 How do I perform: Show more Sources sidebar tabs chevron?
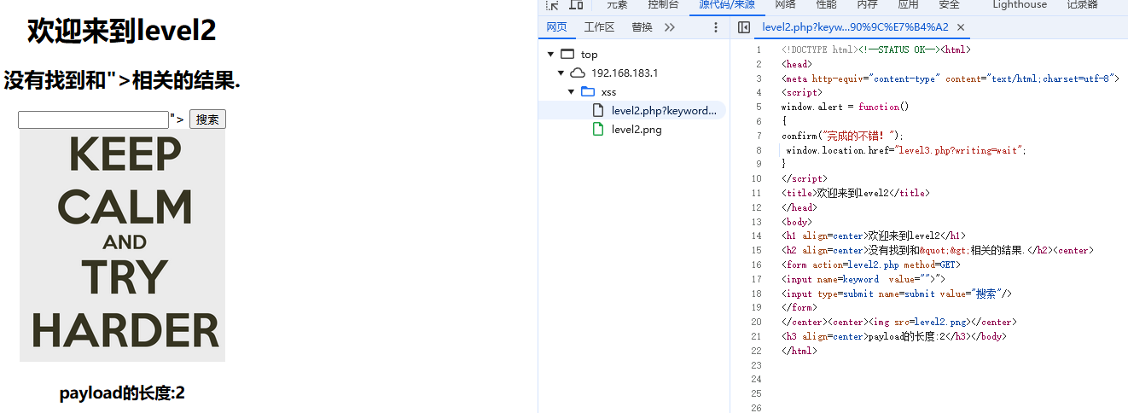pos(670,27)
